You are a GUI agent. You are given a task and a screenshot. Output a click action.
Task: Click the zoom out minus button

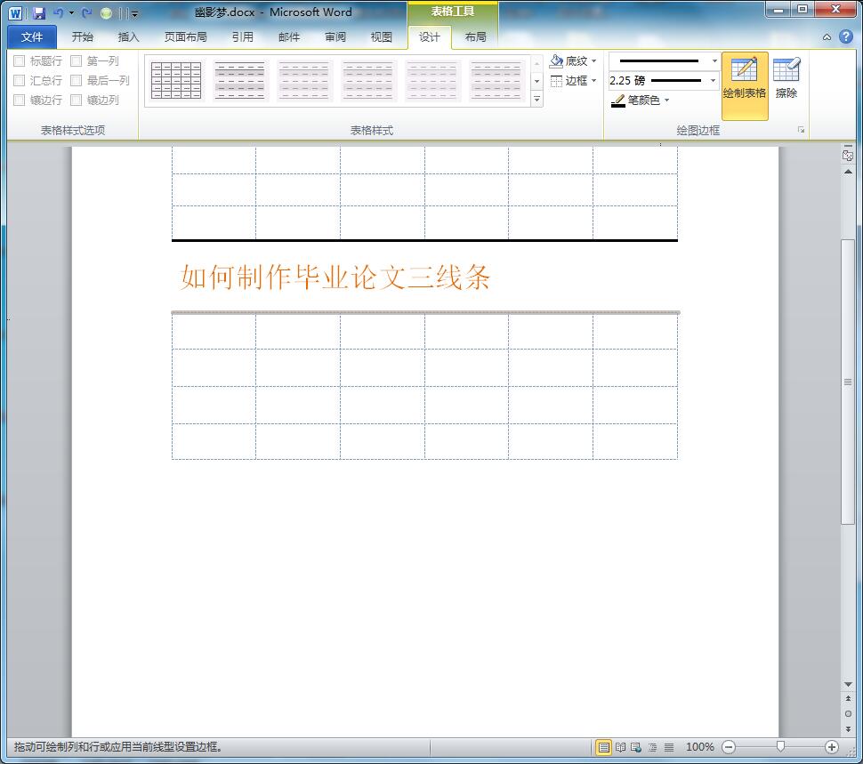[729, 747]
